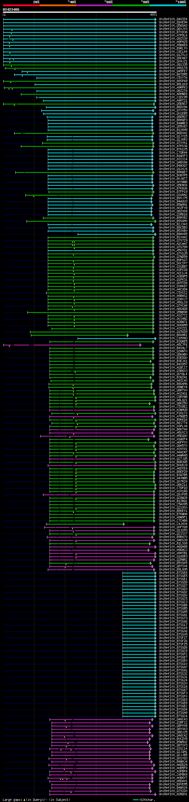Click UniRef100_B7SG91 entry
The image size is (189, 802).
173,671
